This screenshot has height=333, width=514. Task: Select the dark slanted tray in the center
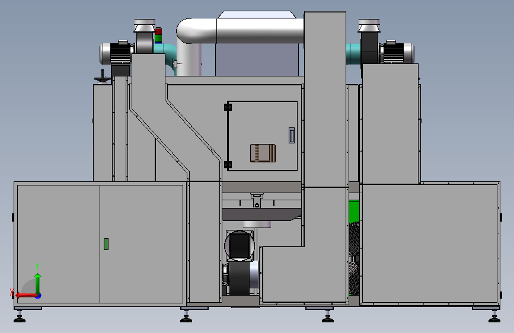pyautogui.click(x=261, y=214)
